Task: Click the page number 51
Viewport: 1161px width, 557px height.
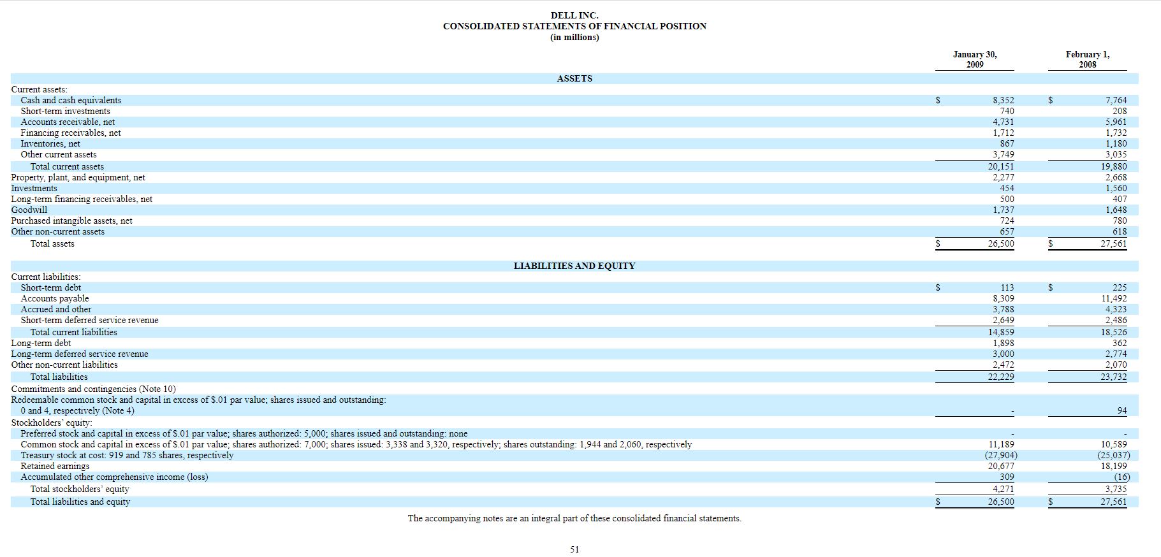Action: click(574, 549)
